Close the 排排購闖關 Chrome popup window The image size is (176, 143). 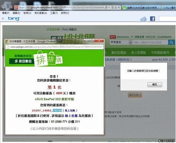click(99, 41)
